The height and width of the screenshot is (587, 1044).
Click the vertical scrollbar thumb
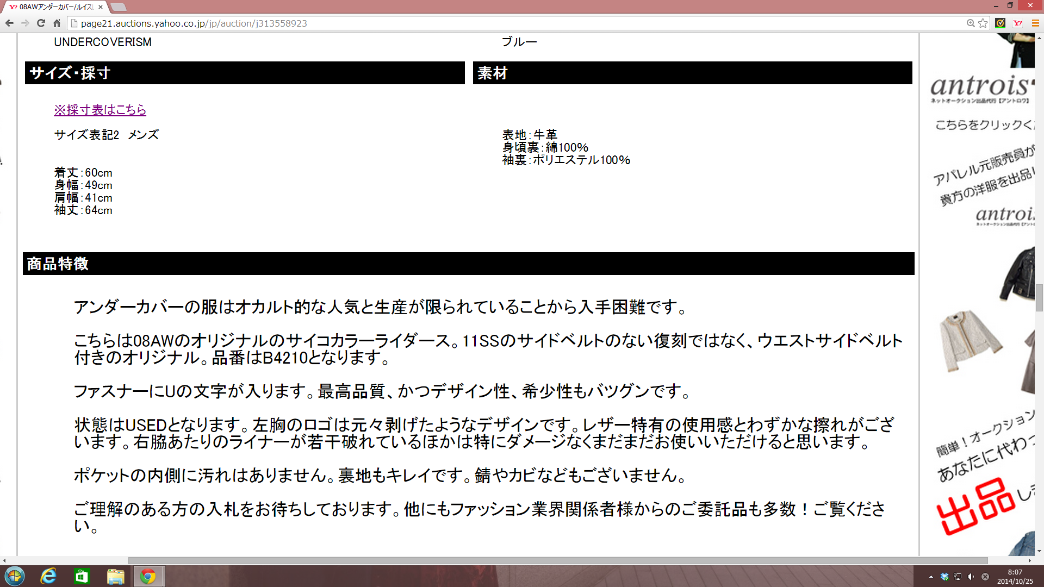[x=1039, y=298]
